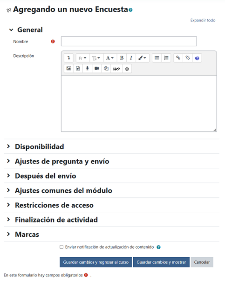Open help icon beside the Encuesta title

point(130,10)
